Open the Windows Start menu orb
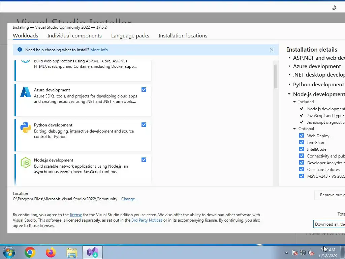The image size is (345, 259). pyautogui.click(x=9, y=252)
